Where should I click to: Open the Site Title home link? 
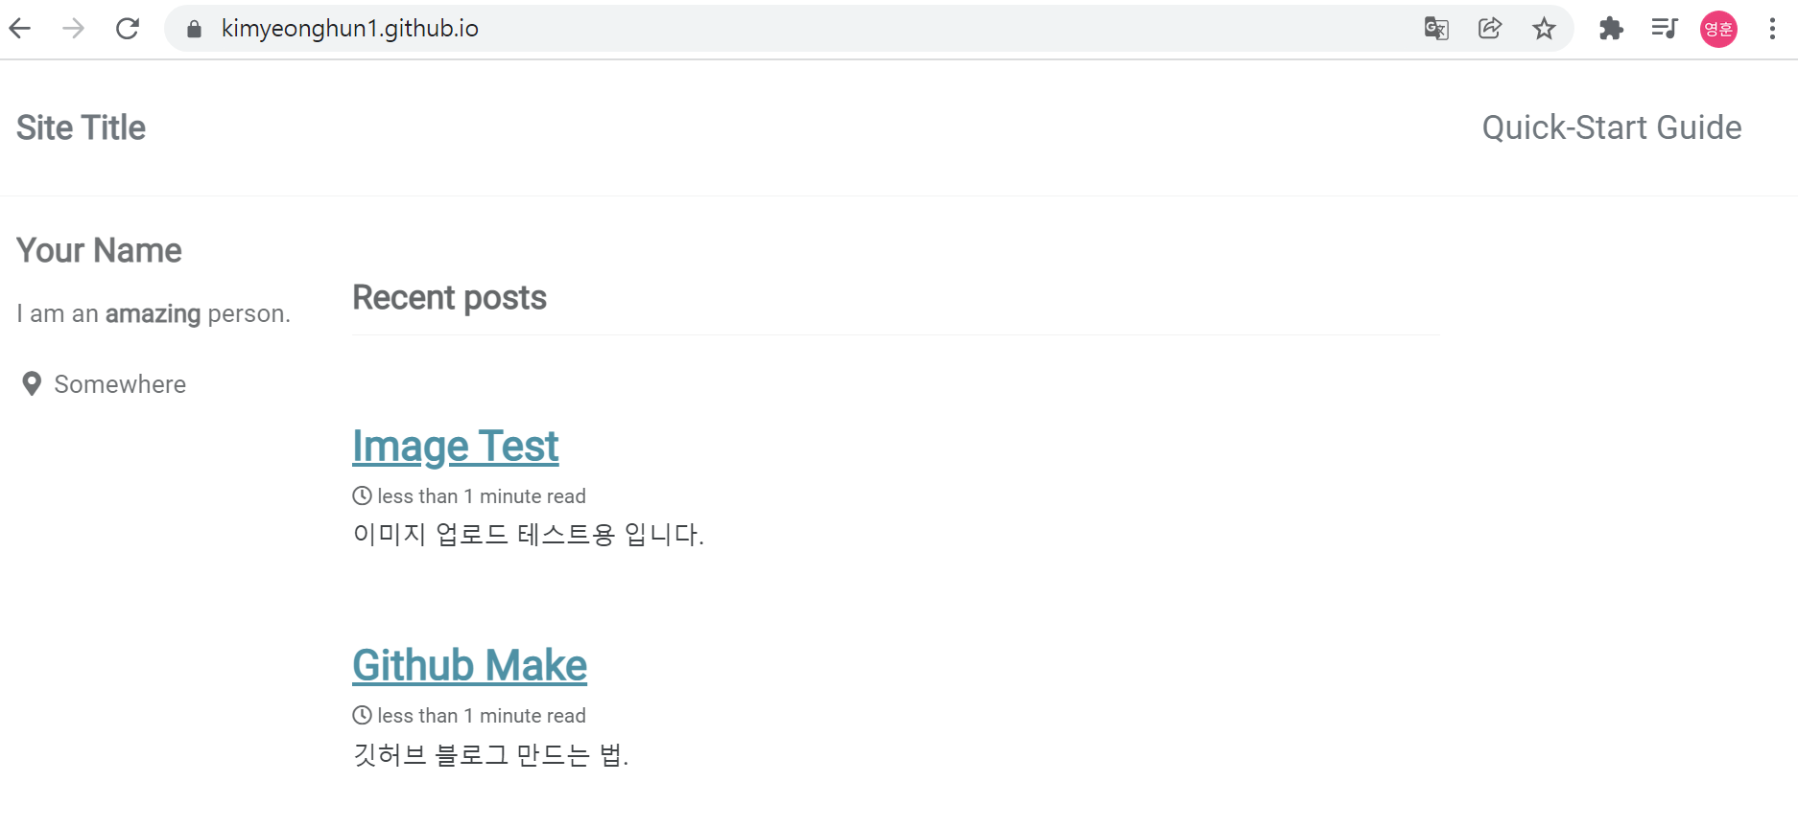pyautogui.click(x=82, y=127)
